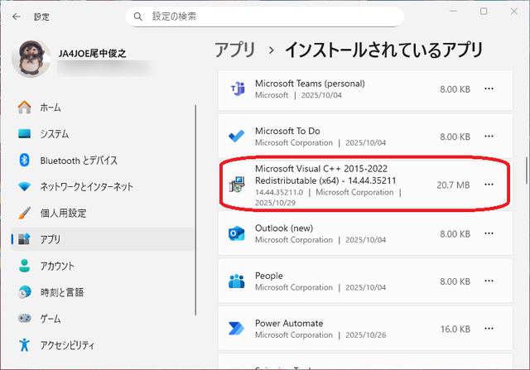
Task: Open more options for Outlook (new)
Action: 489,233
